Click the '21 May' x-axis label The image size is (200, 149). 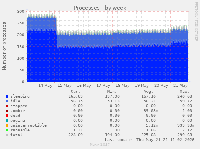click(x=180, y=86)
